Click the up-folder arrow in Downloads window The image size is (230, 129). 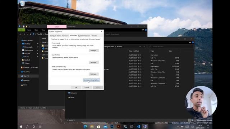click(30, 34)
